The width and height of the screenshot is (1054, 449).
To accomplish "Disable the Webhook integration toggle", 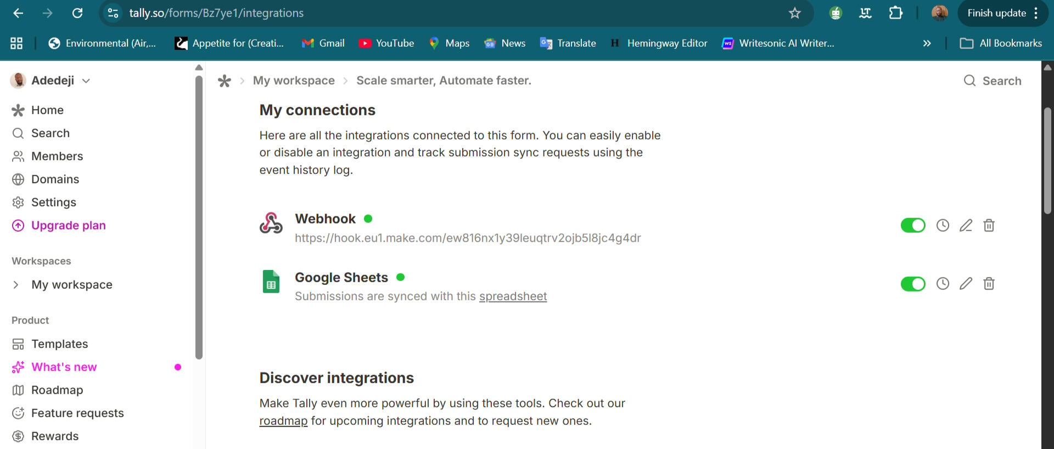I will coord(913,226).
